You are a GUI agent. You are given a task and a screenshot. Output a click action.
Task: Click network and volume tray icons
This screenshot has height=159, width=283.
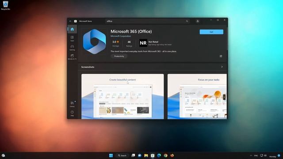(x=264, y=155)
